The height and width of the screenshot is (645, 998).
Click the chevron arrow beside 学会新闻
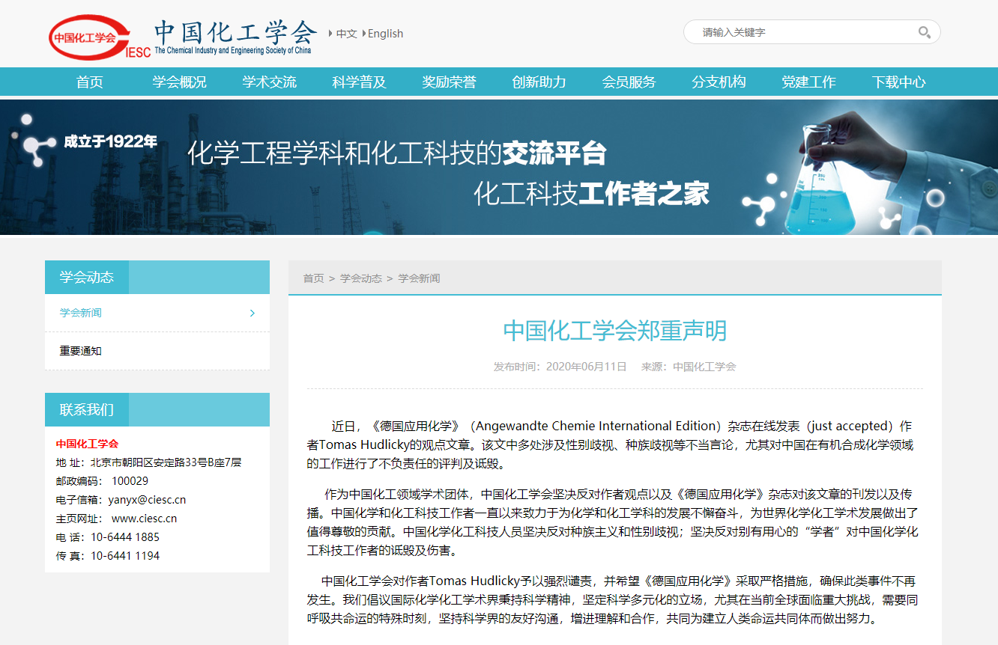coord(252,314)
